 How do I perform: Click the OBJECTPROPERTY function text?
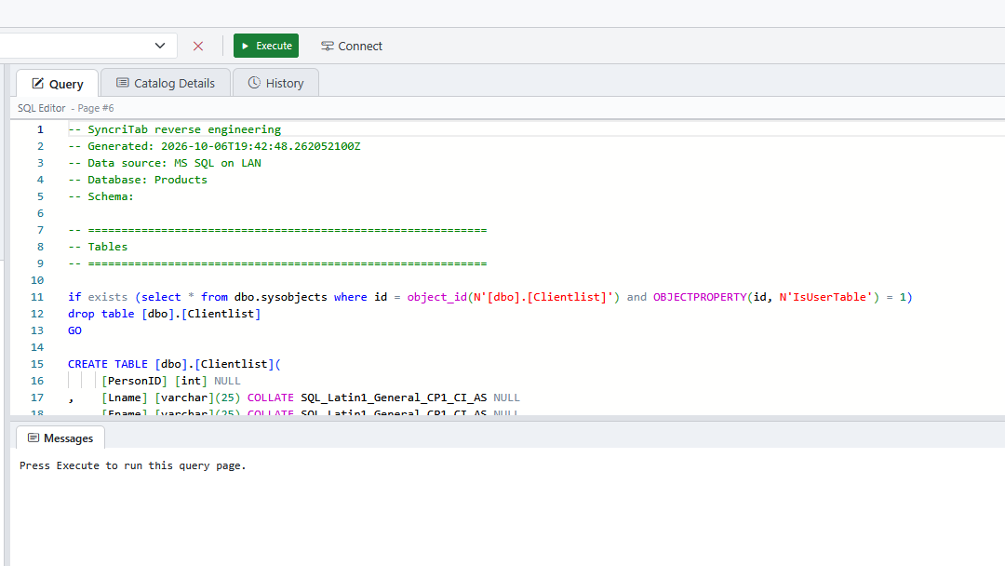pos(700,297)
